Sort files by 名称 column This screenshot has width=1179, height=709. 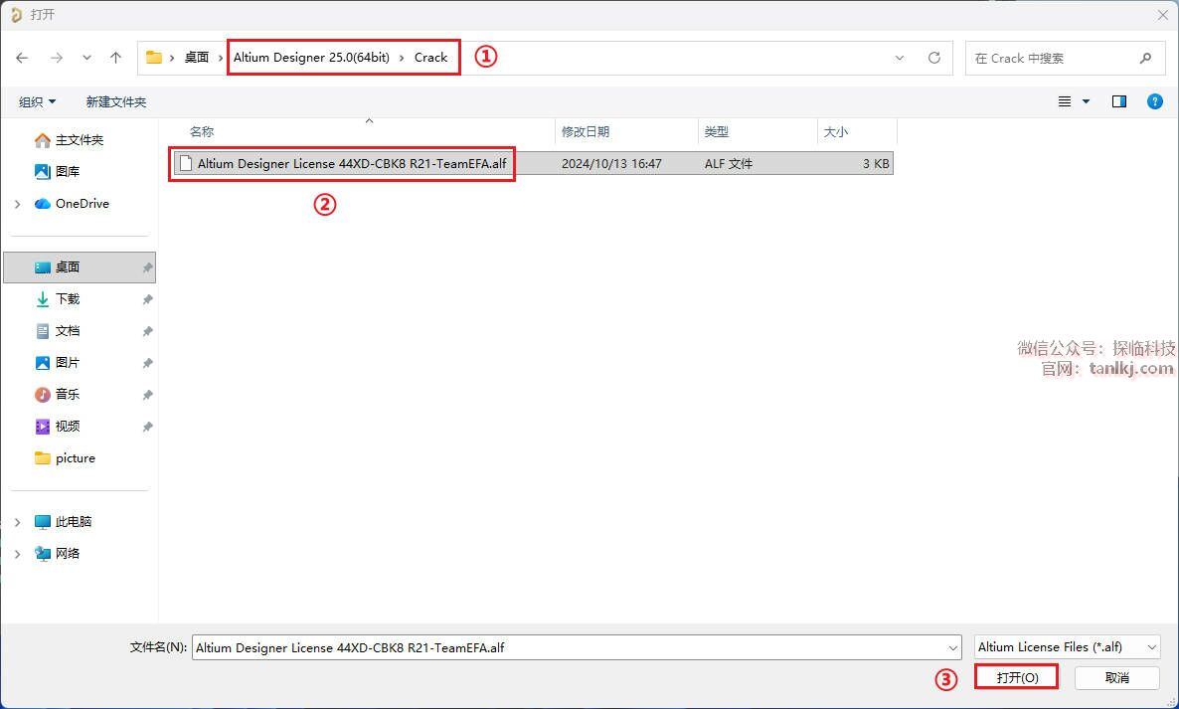(202, 131)
